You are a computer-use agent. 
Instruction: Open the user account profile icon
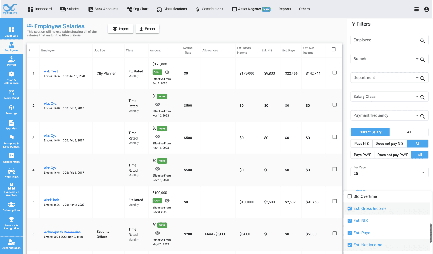pyautogui.click(x=427, y=9)
